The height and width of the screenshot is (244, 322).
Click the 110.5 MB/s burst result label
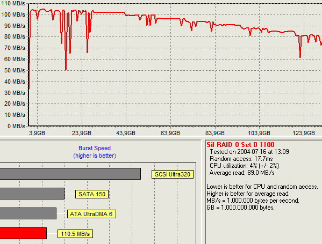coord(75,234)
